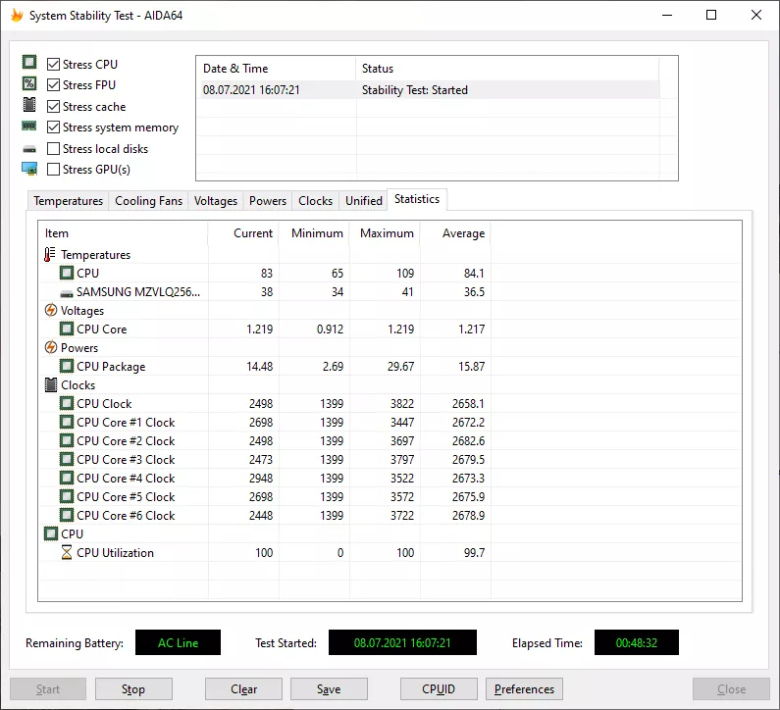This screenshot has height=710, width=780.
Task: Click the CPU Clock maximum value 3822
Action: click(402, 404)
